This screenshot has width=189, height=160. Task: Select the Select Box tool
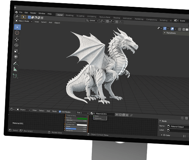click(17, 27)
